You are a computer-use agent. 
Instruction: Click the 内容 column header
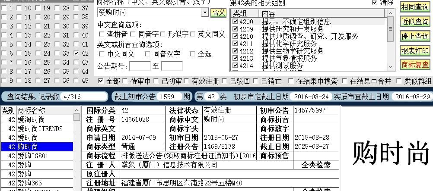322,13
